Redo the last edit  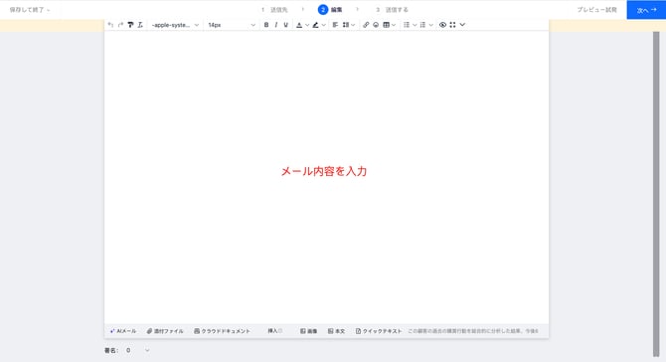(120, 25)
